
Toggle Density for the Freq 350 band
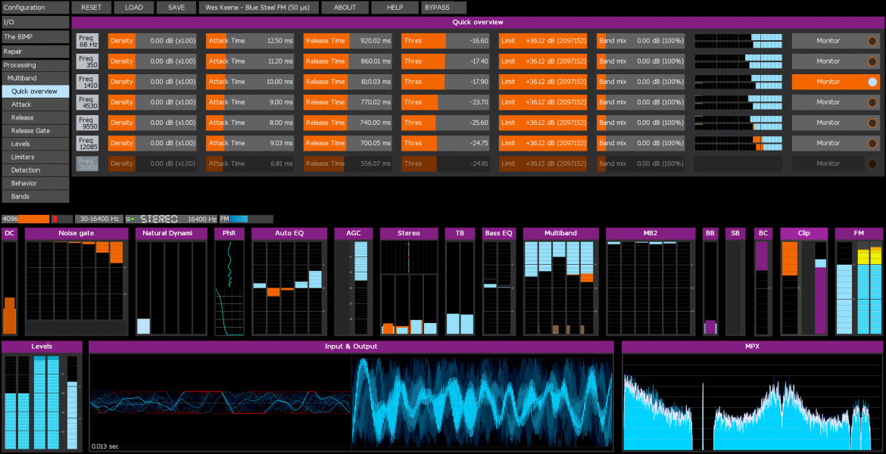(x=122, y=61)
